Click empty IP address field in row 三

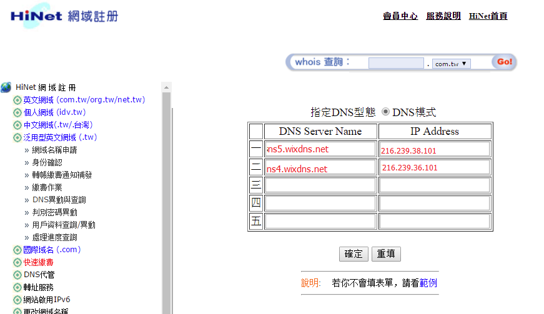click(434, 185)
